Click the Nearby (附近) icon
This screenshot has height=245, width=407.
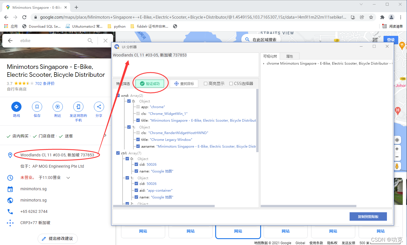coord(58,107)
